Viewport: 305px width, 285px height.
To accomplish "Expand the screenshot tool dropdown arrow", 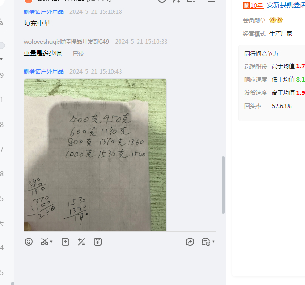I will click(51, 242).
